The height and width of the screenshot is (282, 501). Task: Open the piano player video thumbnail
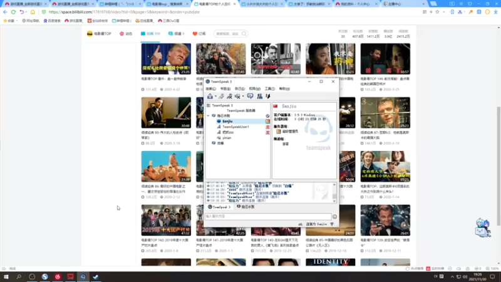(x=166, y=113)
